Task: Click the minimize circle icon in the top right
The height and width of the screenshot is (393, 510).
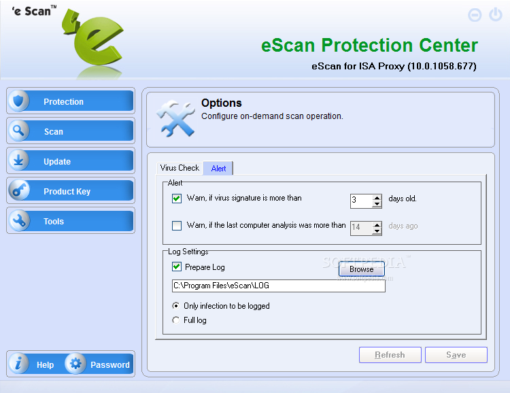Action: click(x=475, y=15)
